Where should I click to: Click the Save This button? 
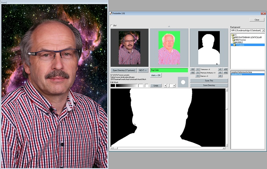209,81
